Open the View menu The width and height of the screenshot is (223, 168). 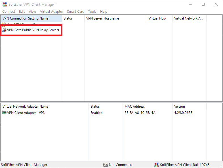(x=32, y=12)
